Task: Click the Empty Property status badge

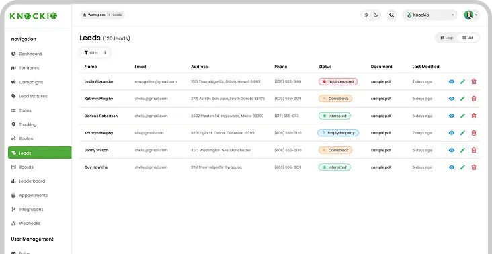Action: [338, 133]
